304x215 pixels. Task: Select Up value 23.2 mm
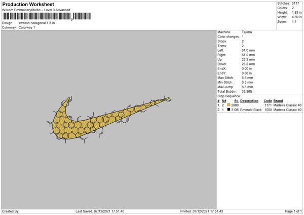248,59
